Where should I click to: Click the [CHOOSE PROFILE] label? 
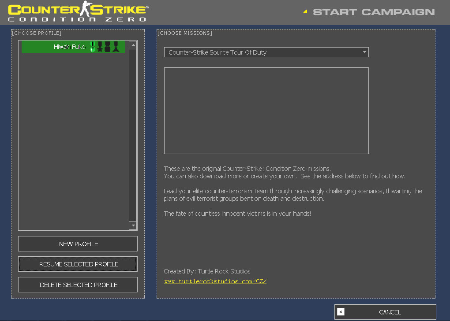(37, 33)
